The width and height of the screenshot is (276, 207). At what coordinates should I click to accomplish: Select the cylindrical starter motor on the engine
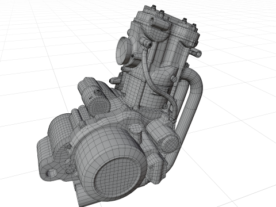point(95,98)
